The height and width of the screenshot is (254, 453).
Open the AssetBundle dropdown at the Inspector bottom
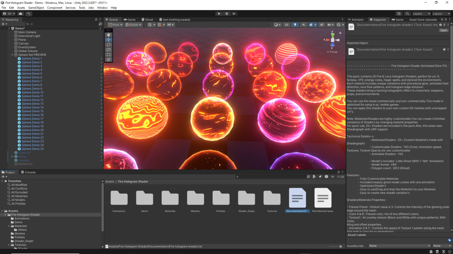pos(399,246)
